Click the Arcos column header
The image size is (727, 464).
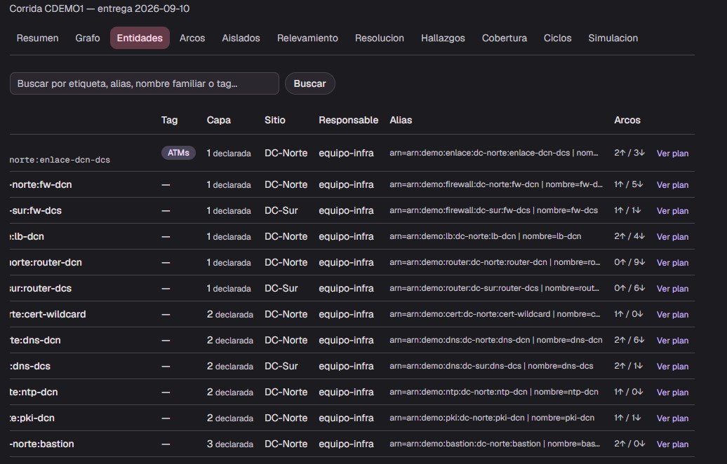(627, 120)
